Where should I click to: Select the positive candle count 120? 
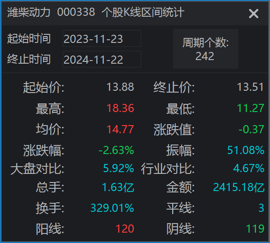pyautogui.click(x=125, y=229)
